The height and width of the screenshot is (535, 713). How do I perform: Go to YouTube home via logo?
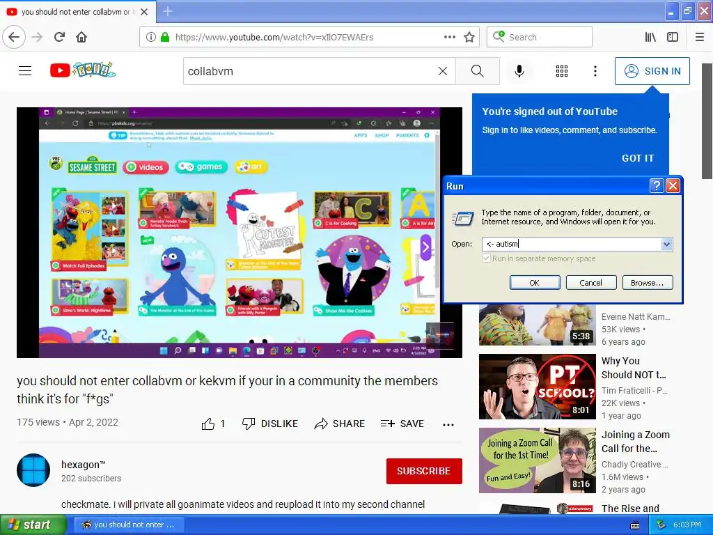[83, 70]
